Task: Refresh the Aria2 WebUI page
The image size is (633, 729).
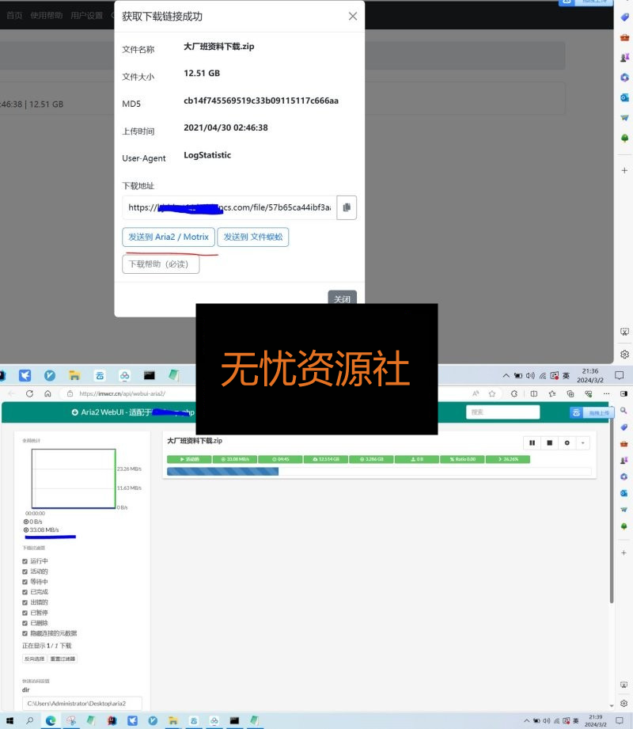Action: (30, 393)
